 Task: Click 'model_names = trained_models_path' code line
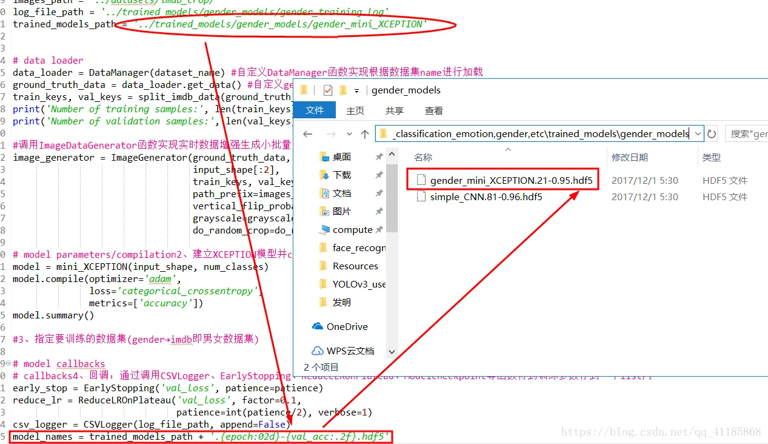[x=201, y=437]
